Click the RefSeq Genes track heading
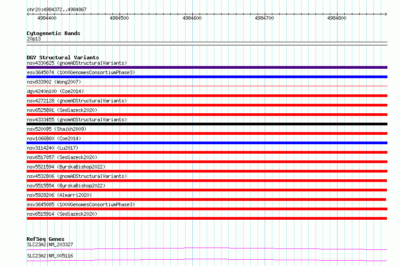 tap(45, 239)
